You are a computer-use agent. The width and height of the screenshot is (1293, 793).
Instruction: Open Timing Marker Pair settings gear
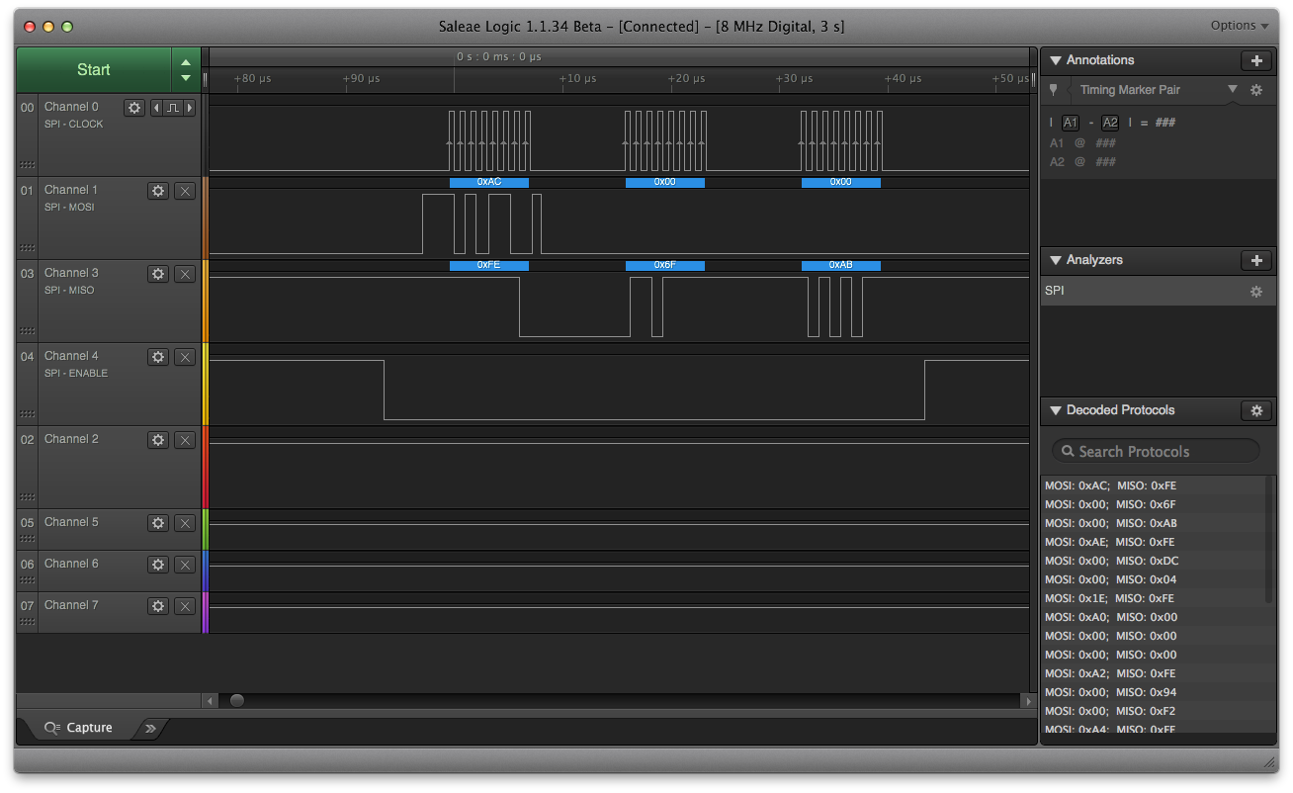tap(1256, 90)
